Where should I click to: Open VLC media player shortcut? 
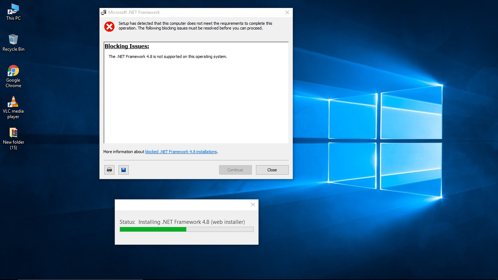click(x=13, y=107)
